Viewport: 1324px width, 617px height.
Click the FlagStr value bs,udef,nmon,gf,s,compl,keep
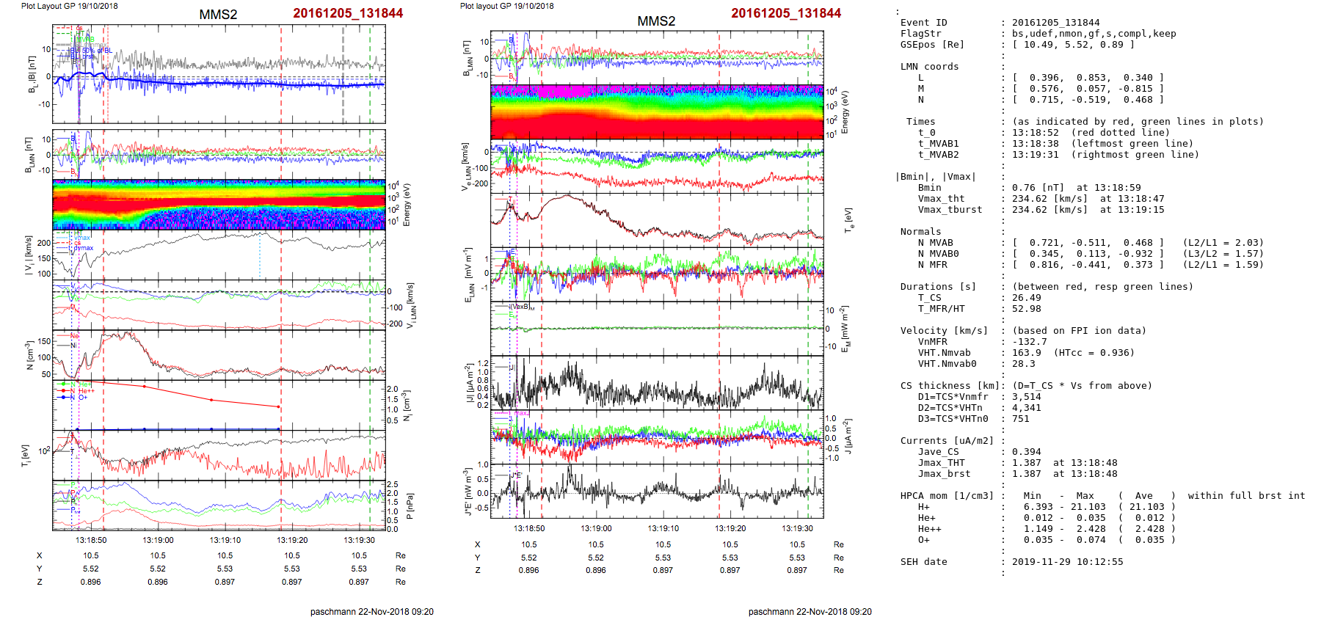tap(1094, 34)
